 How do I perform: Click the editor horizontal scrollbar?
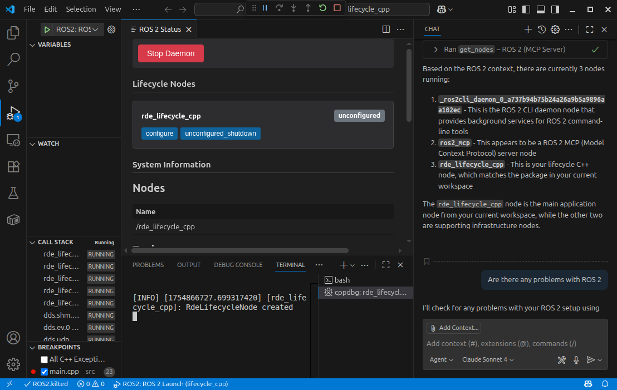click(x=240, y=250)
